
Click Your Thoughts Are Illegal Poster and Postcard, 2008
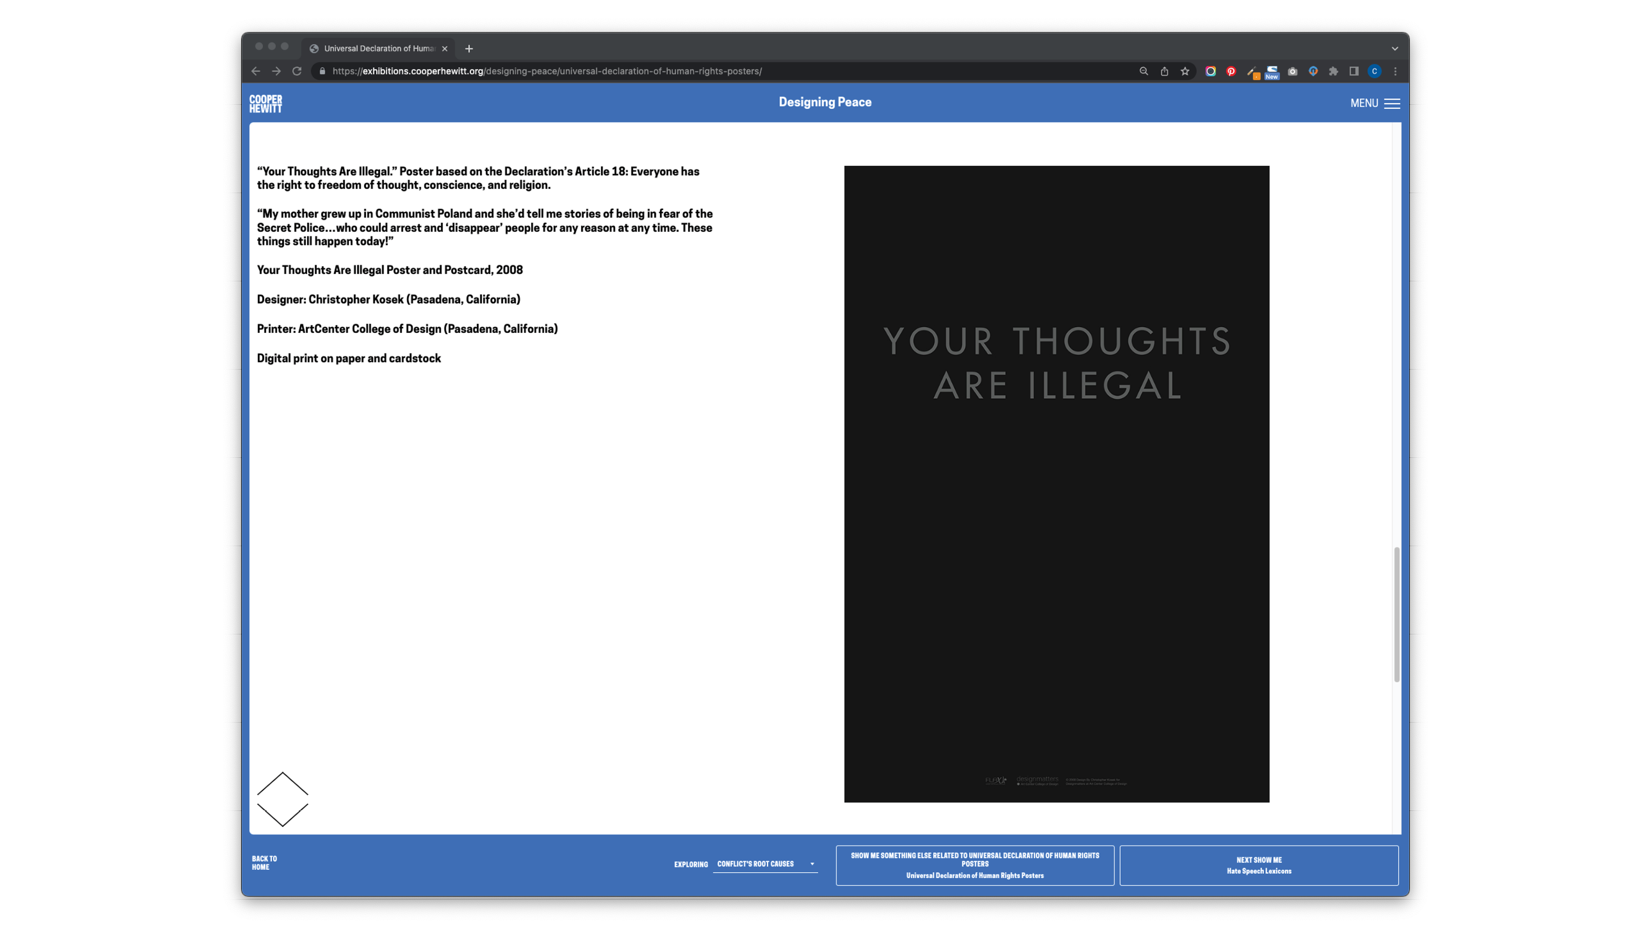coord(390,270)
